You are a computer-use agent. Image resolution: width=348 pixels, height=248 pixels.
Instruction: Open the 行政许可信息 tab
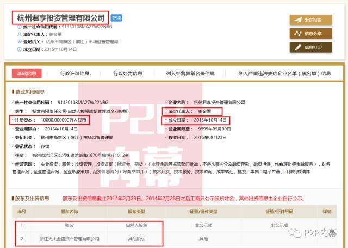(x=74, y=73)
